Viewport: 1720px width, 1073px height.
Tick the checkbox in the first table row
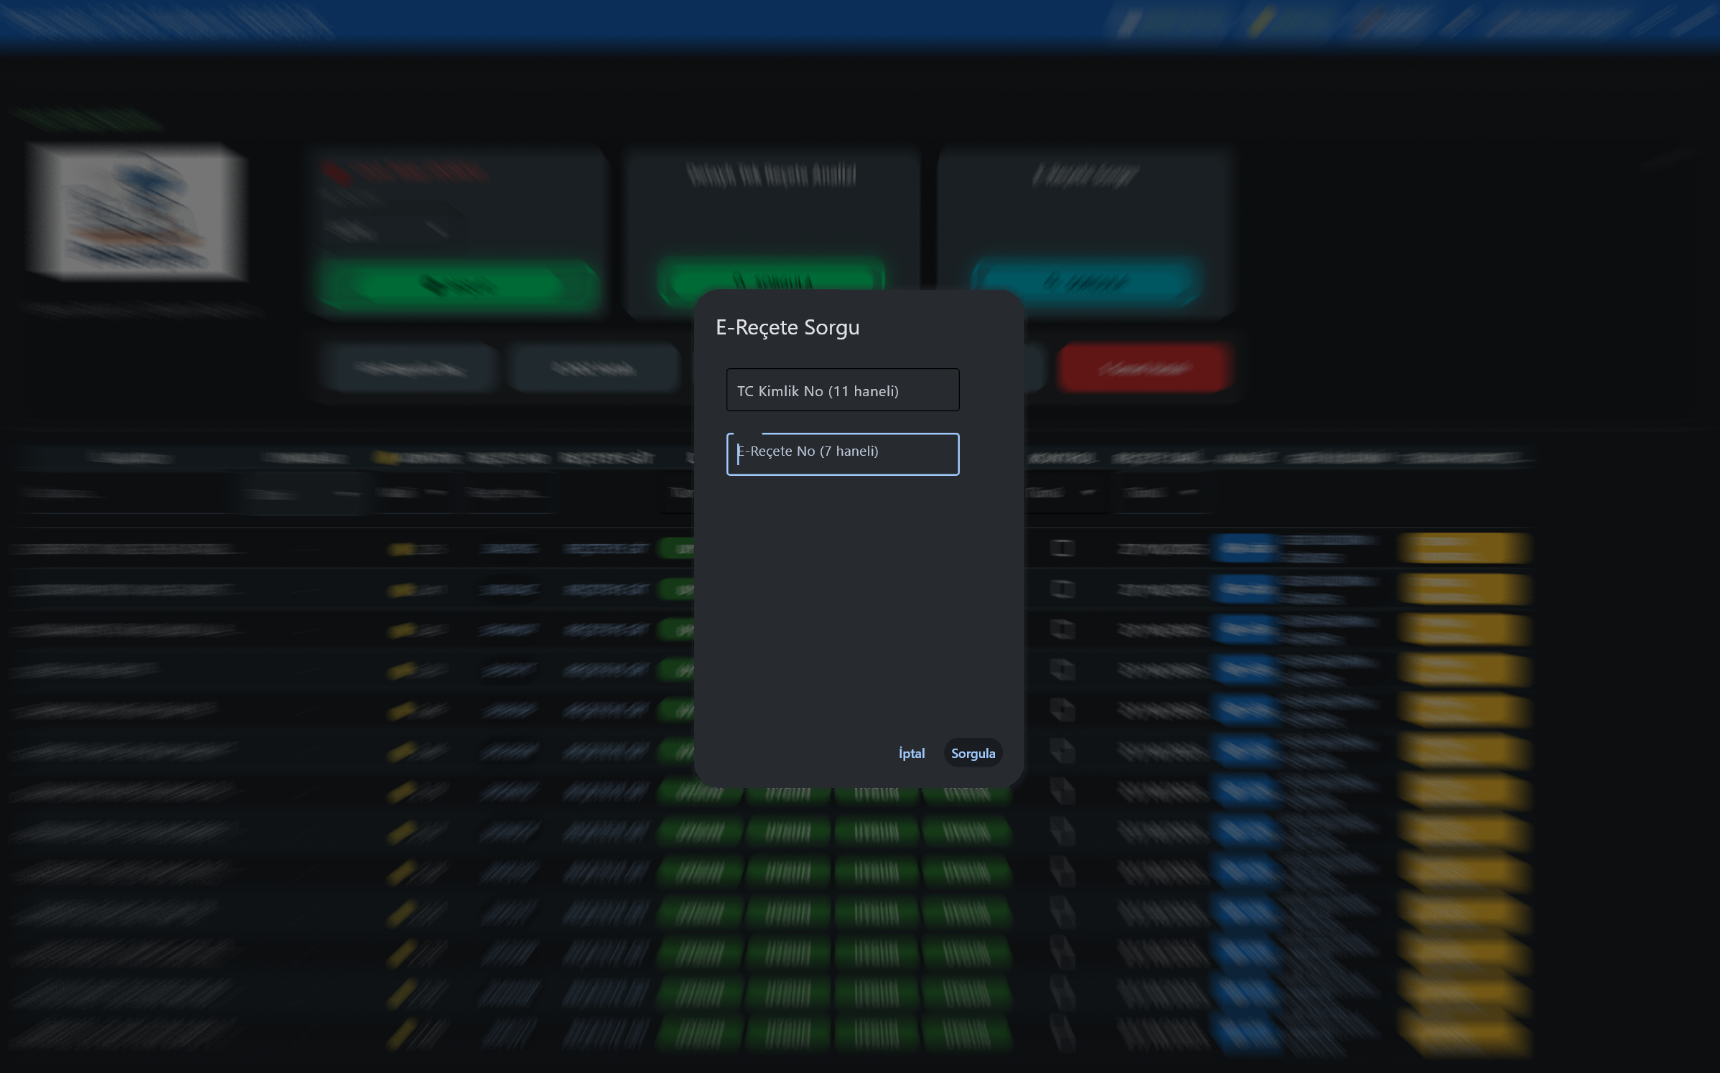pos(1062,548)
